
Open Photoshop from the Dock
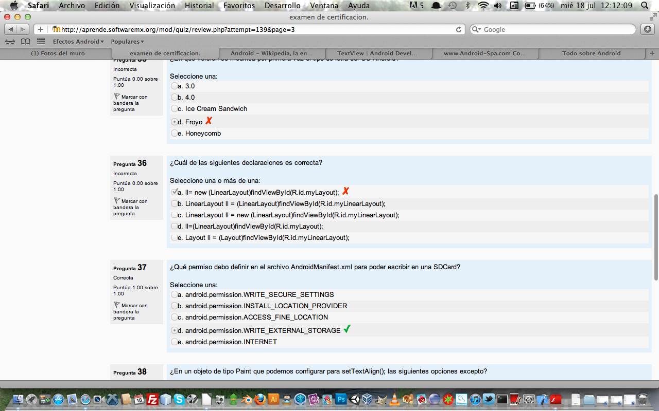(341, 399)
